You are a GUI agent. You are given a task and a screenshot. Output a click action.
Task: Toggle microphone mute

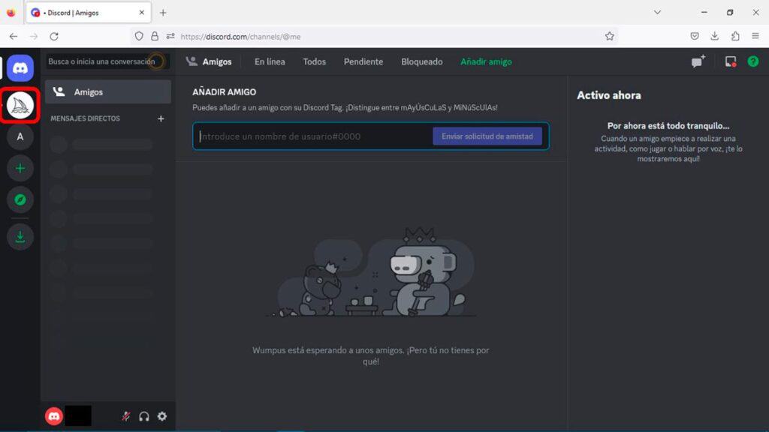(x=126, y=416)
